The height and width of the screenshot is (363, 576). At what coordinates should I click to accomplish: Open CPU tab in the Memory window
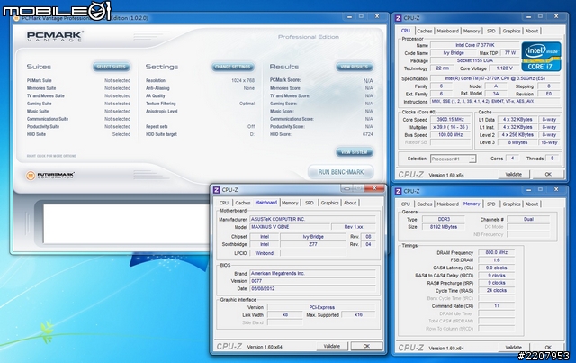406,204
